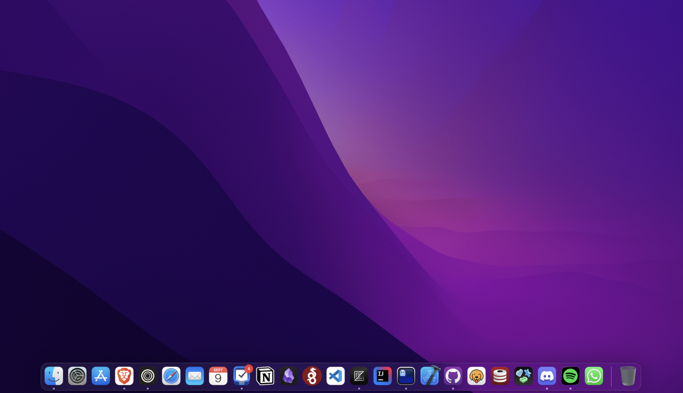Screen dimensions: 683x393
Task: Click the golden retriever dog app icon
Action: pos(477,376)
